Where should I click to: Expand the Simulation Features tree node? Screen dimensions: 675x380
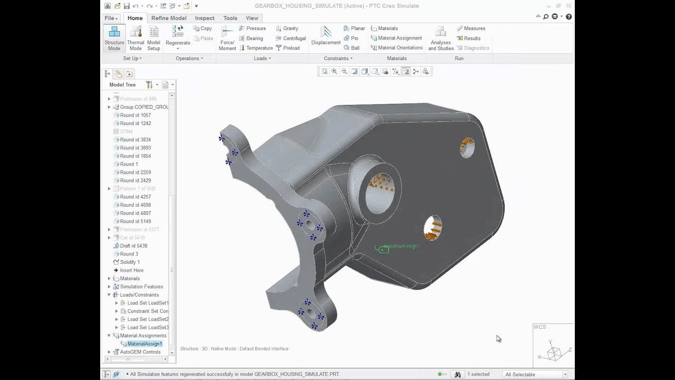(109, 287)
